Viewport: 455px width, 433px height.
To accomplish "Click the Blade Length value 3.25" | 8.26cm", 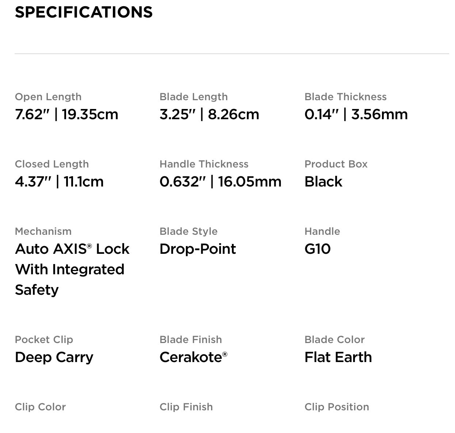I will [x=209, y=114].
